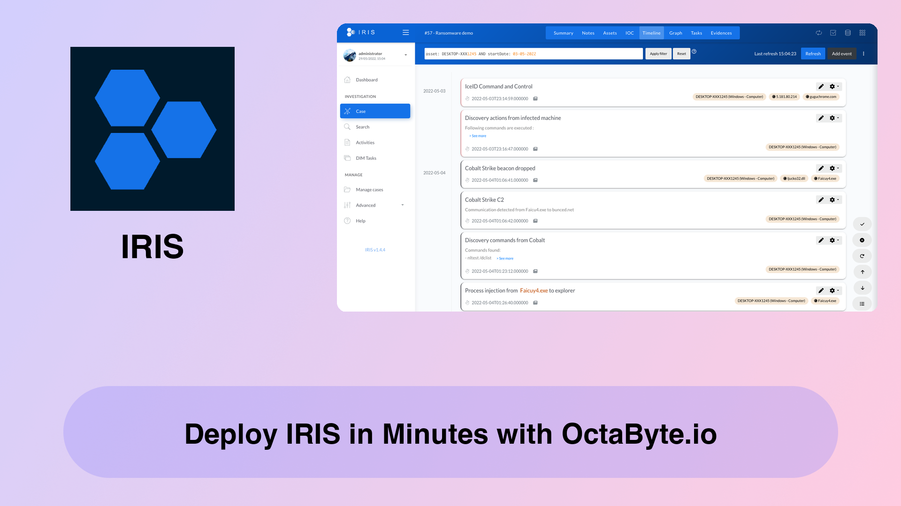The width and height of the screenshot is (901, 506).
Task: Open the Help sidebar entry
Action: 360,221
